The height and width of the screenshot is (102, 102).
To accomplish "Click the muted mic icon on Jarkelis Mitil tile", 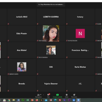I will 8,24.
